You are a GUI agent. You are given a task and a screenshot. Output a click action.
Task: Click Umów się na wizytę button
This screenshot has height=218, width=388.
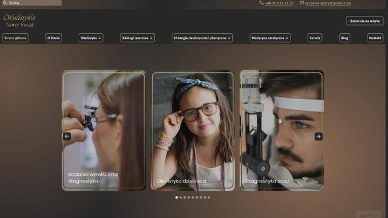pos(365,21)
